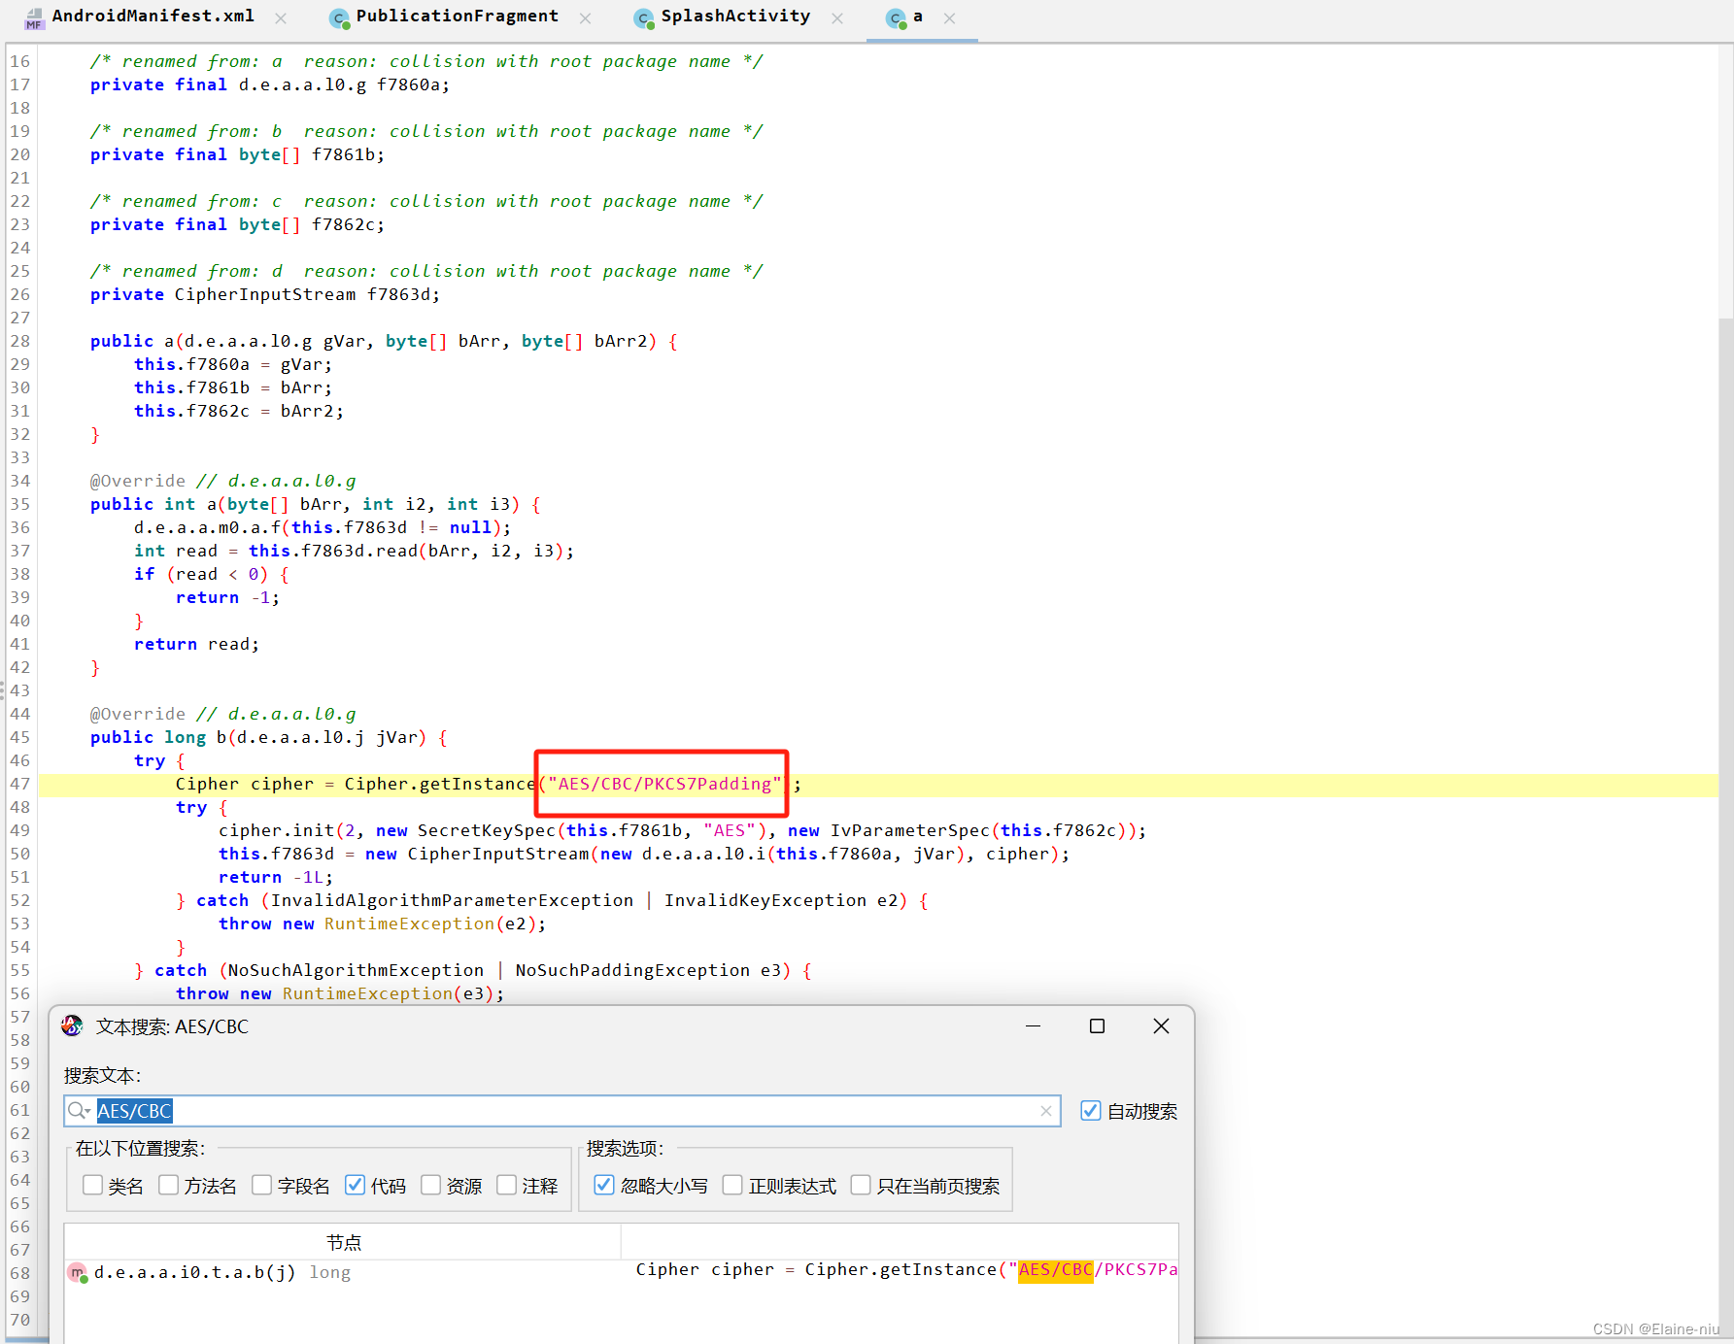Switch to the SplashActivity tab
This screenshot has height=1344, width=1734.
(x=735, y=17)
